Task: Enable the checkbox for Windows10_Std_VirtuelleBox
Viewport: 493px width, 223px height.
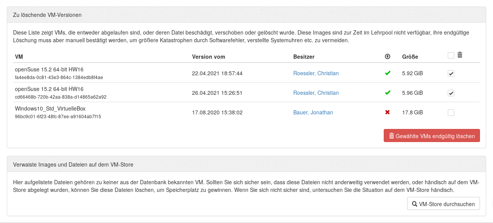Action: (x=451, y=112)
